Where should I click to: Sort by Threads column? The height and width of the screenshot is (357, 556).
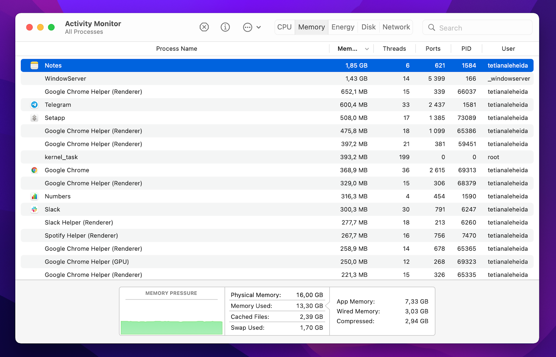(x=394, y=49)
